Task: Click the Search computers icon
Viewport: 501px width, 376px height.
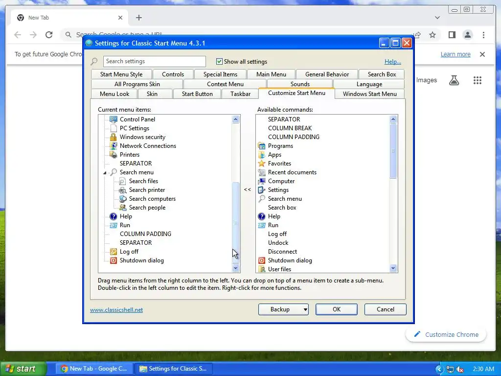Action: click(x=122, y=199)
